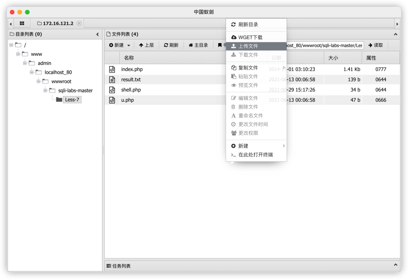The image size is (408, 279).
Task: Collapse the localhost_80 tree node
Action: point(31,73)
